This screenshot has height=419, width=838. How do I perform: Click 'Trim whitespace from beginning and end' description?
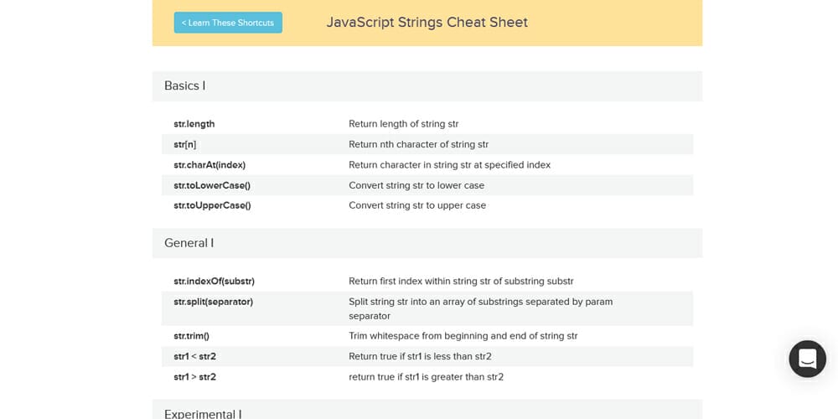click(x=463, y=336)
